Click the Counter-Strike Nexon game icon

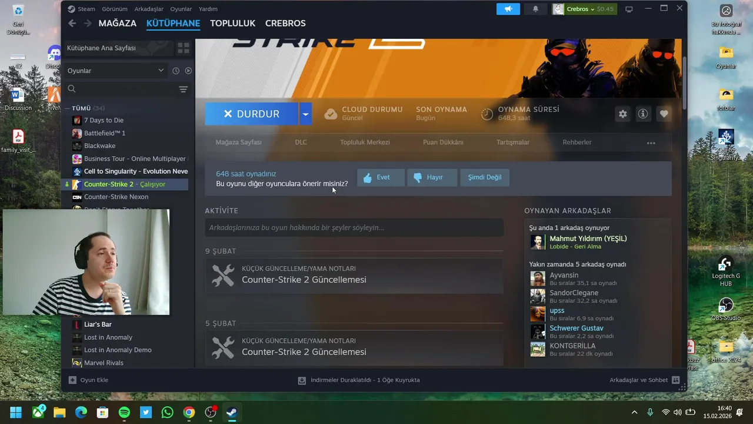pos(77,197)
